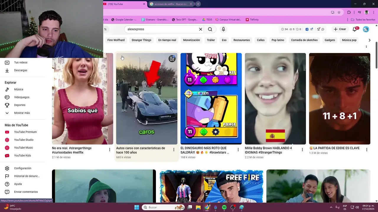Open options for EL DINOSAURIO MÁS ROTO short
The width and height of the screenshot is (378, 212).
click(238, 150)
